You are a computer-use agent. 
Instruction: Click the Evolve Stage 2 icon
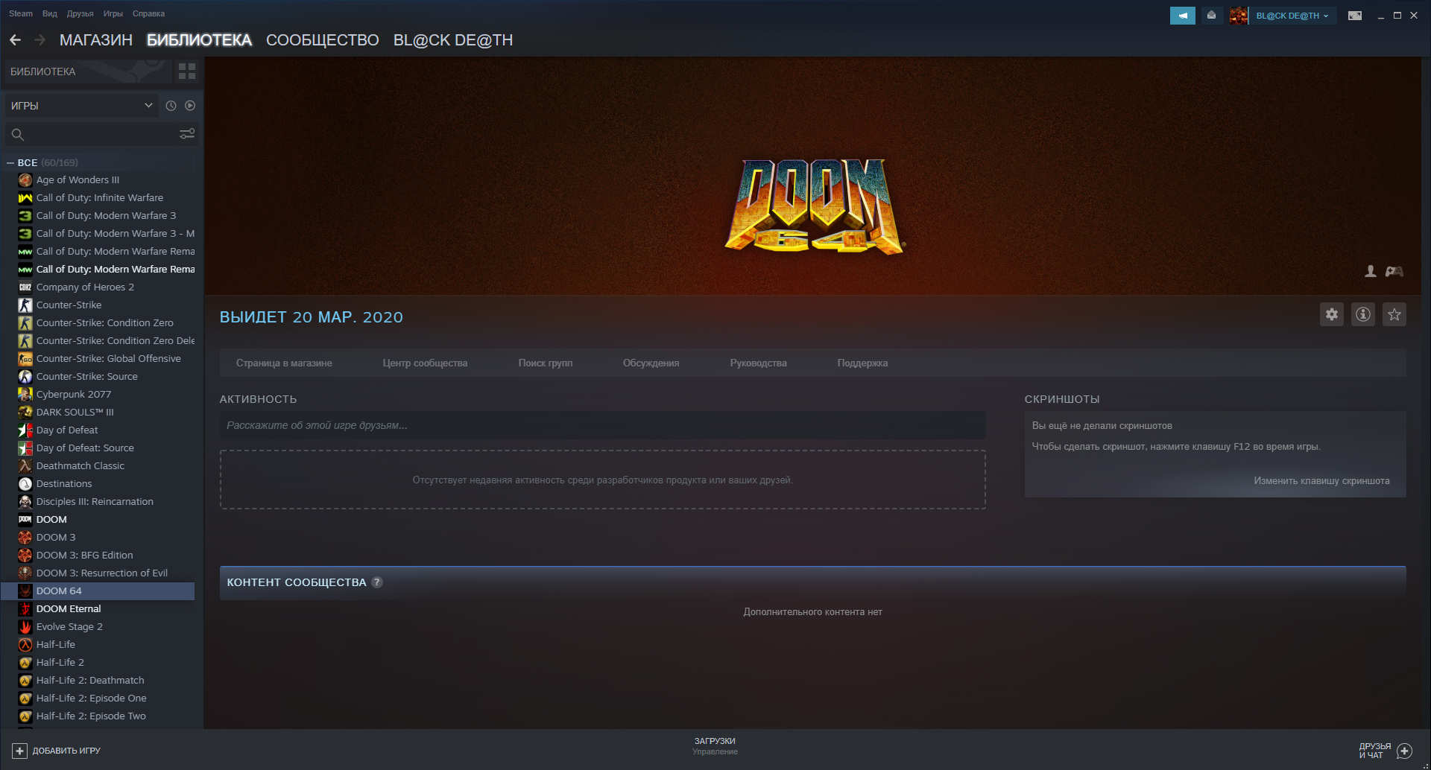point(25,627)
